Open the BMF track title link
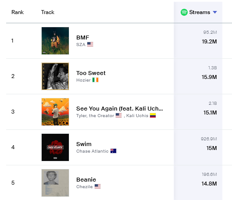Screen dimensions: 232x200 pyautogui.click(x=83, y=38)
